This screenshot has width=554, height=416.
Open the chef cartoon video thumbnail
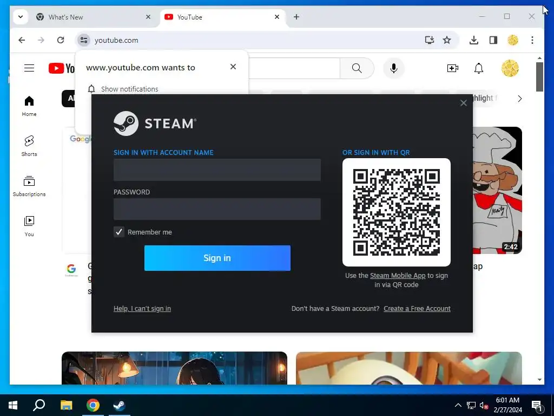497,190
